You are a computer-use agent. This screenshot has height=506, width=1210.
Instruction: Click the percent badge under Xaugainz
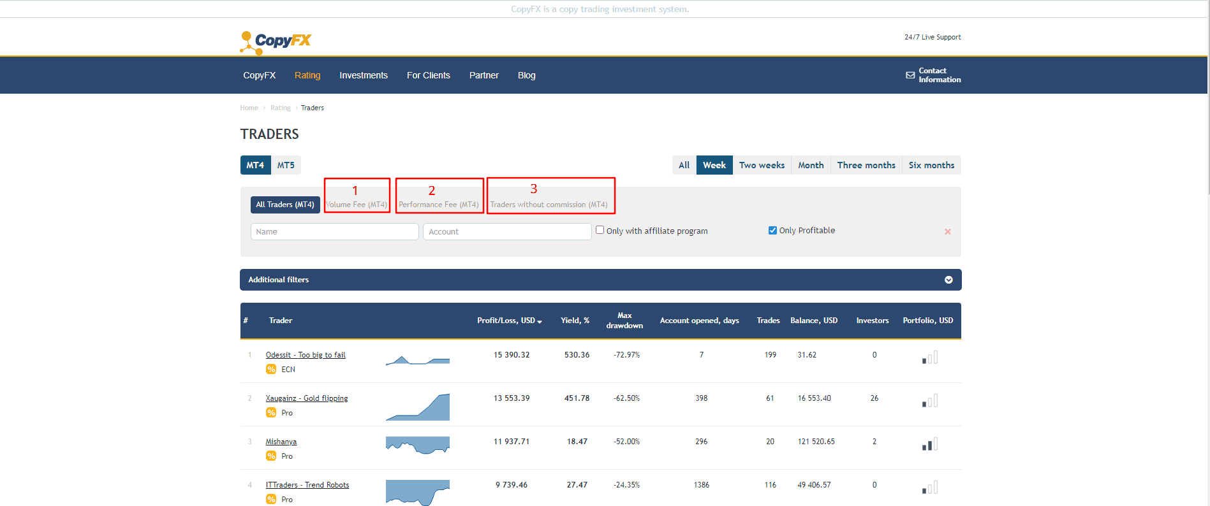271,413
